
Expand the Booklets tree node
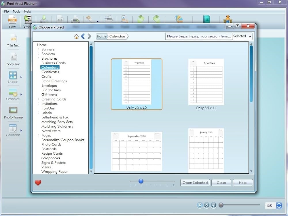pos(38,54)
